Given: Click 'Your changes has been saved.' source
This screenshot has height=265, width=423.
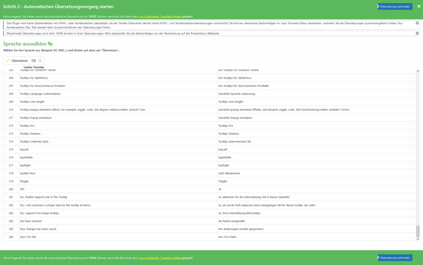Looking at the screenshot, I should (x=38, y=229).
